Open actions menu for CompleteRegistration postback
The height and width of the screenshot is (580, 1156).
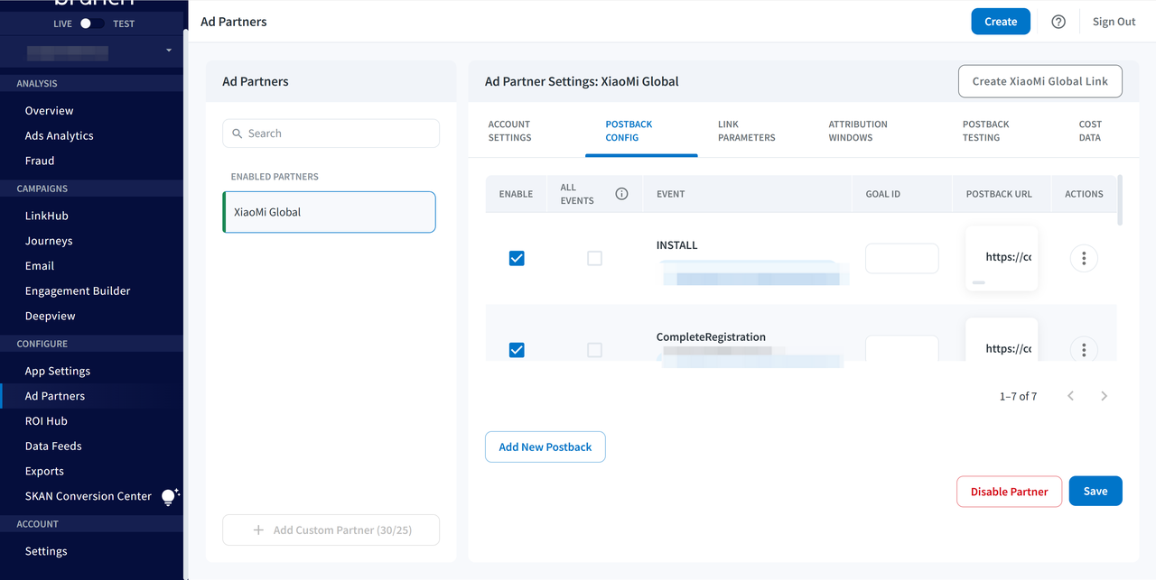[x=1084, y=349]
